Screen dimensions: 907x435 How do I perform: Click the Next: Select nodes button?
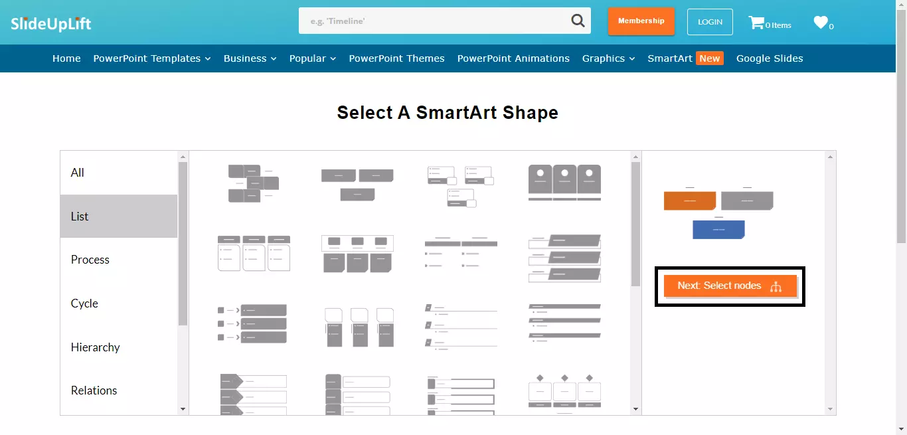pyautogui.click(x=730, y=286)
